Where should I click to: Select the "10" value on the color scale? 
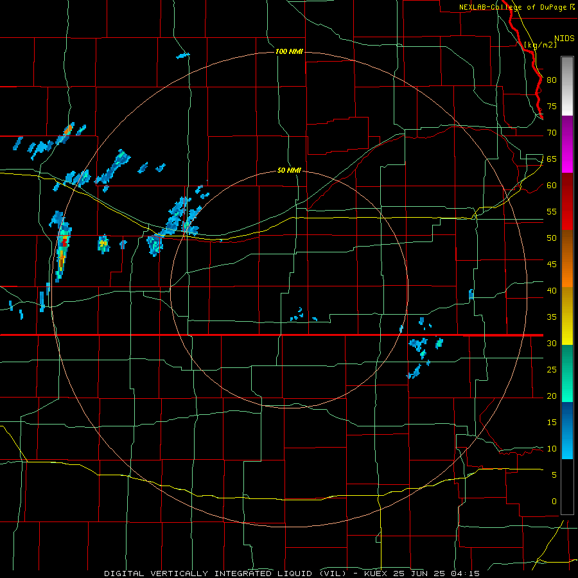point(552,449)
